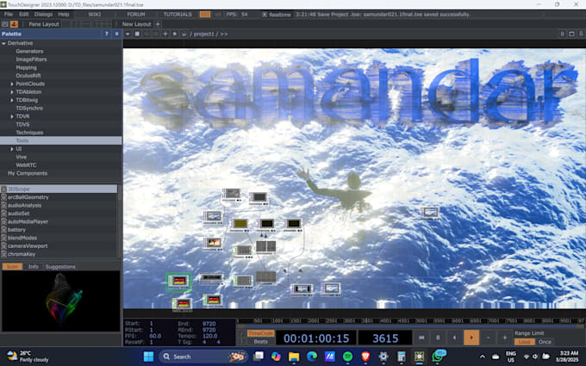Expand the TDBitwig folder
Viewport: 586px width, 366px height.
[x=12, y=100]
